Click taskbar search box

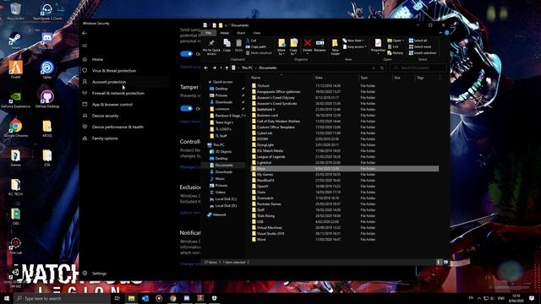[63, 298]
